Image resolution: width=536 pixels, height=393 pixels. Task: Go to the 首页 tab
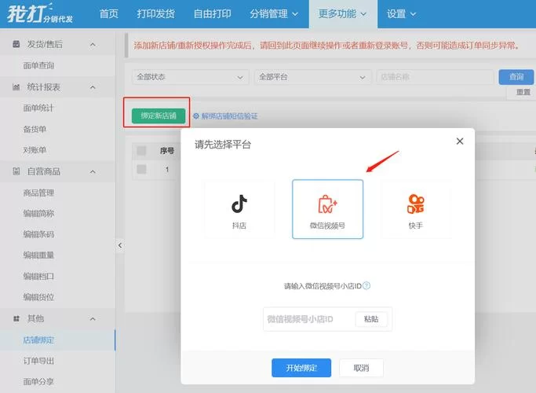pos(109,14)
